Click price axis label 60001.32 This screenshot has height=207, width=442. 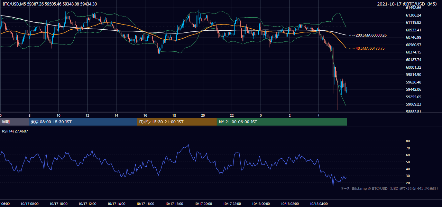[x=413, y=67]
